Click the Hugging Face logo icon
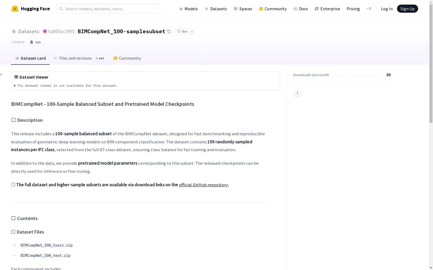This screenshot has height=270, width=433. pyautogui.click(x=15, y=9)
